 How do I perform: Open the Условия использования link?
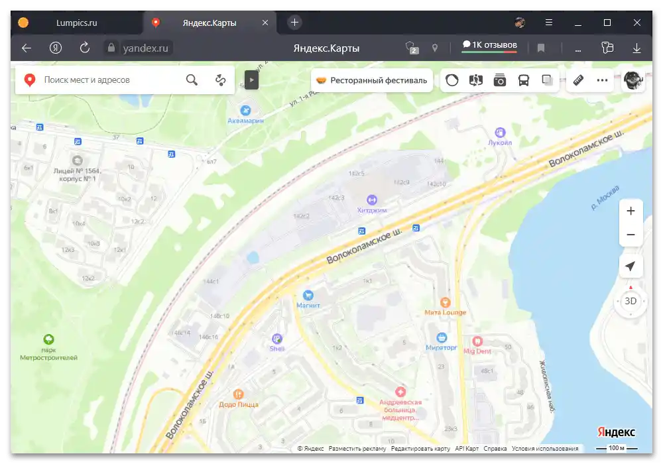545,448
